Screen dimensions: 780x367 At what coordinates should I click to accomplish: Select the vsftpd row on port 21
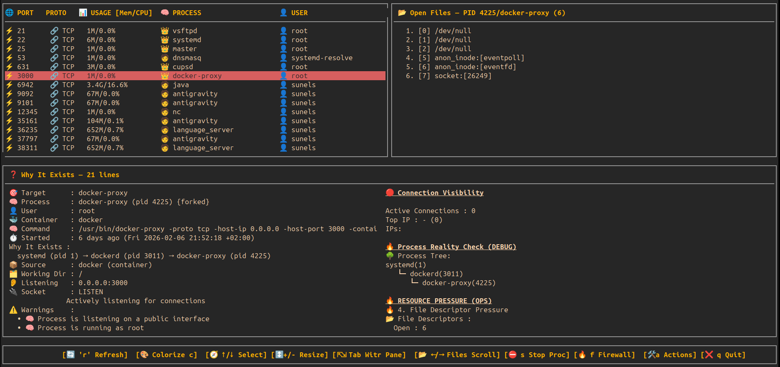tap(185, 31)
